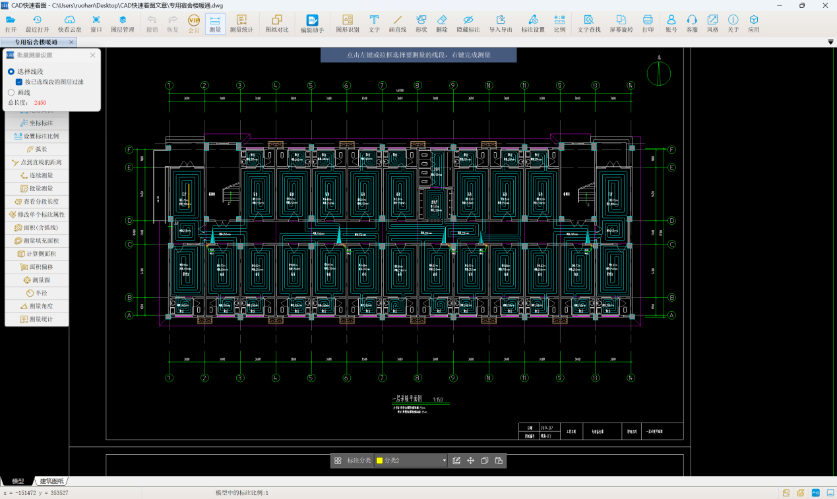
Task: Choose 修改单个标注属性 menu entry
Action: tap(37, 214)
